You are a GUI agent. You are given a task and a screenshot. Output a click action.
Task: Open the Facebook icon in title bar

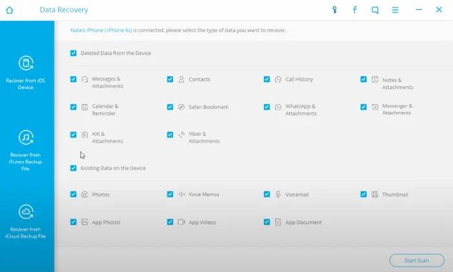[x=355, y=10]
